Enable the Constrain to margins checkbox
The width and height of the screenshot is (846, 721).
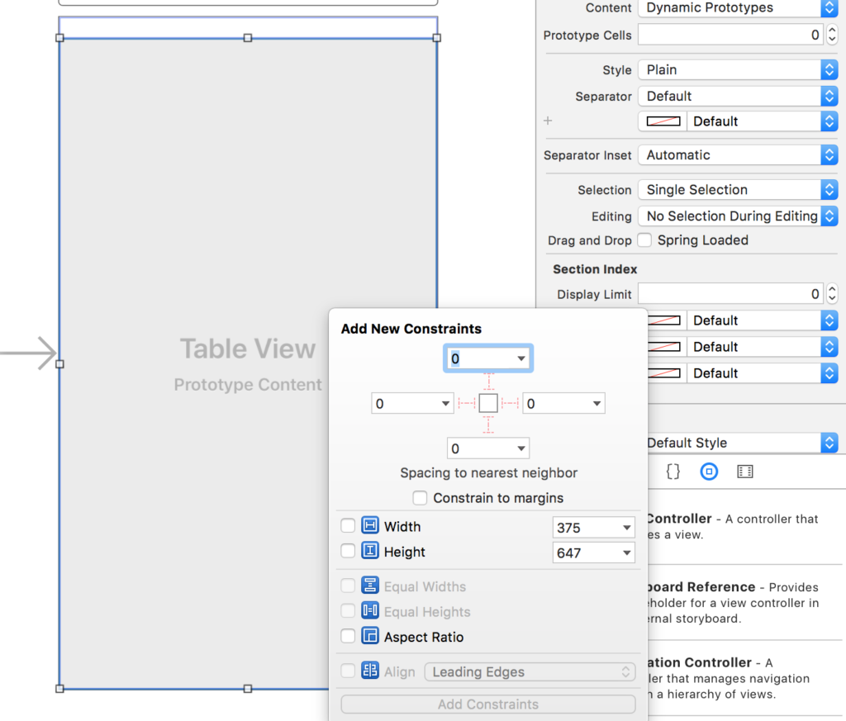coord(421,498)
